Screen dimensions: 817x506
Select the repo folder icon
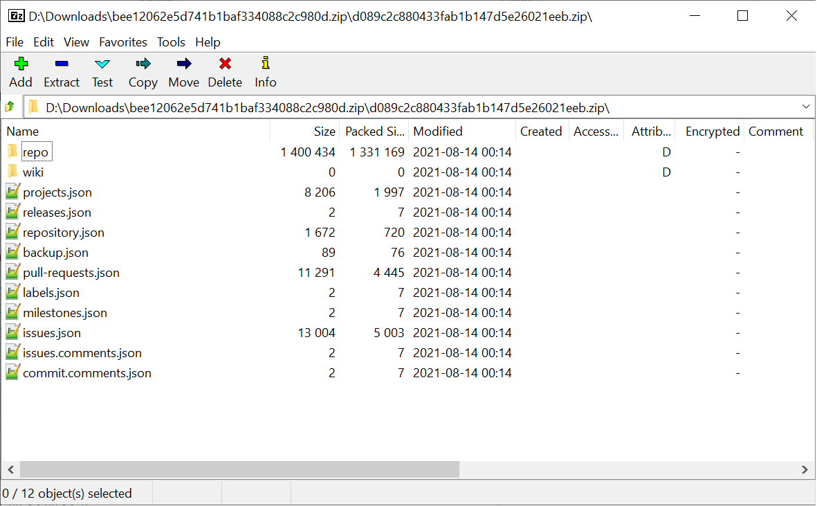pos(12,152)
